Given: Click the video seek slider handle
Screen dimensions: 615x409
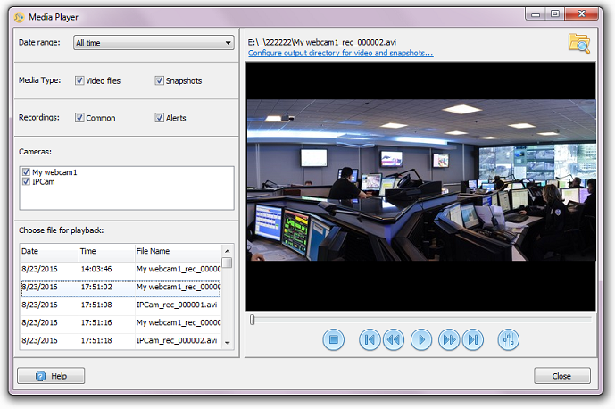Looking at the screenshot, I should (253, 319).
